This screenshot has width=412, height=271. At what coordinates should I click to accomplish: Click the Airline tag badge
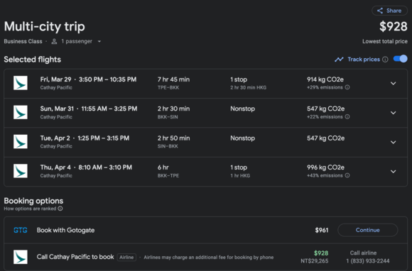(x=126, y=258)
